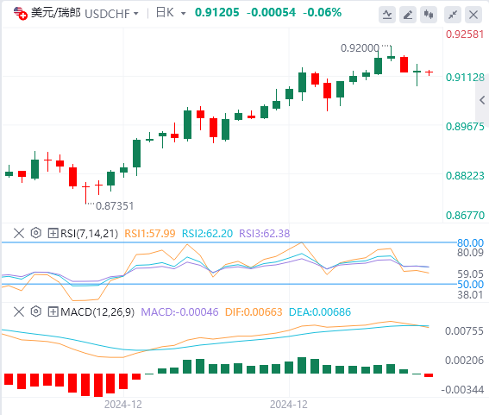Viewport: 489px width, 415px height.
Task: Click the MACD(12,26,9) label
Action: point(97,312)
